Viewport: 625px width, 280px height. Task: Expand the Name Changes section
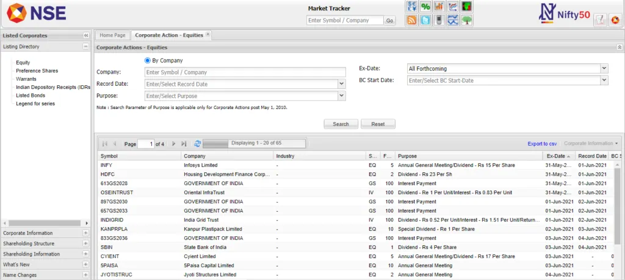(85, 275)
